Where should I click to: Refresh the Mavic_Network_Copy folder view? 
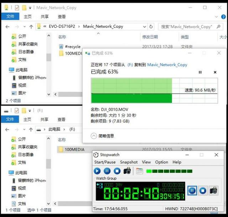tap(151, 26)
